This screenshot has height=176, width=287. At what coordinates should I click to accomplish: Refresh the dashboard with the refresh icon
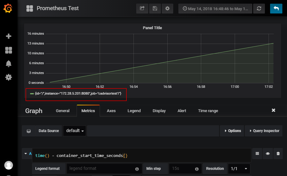point(259,8)
